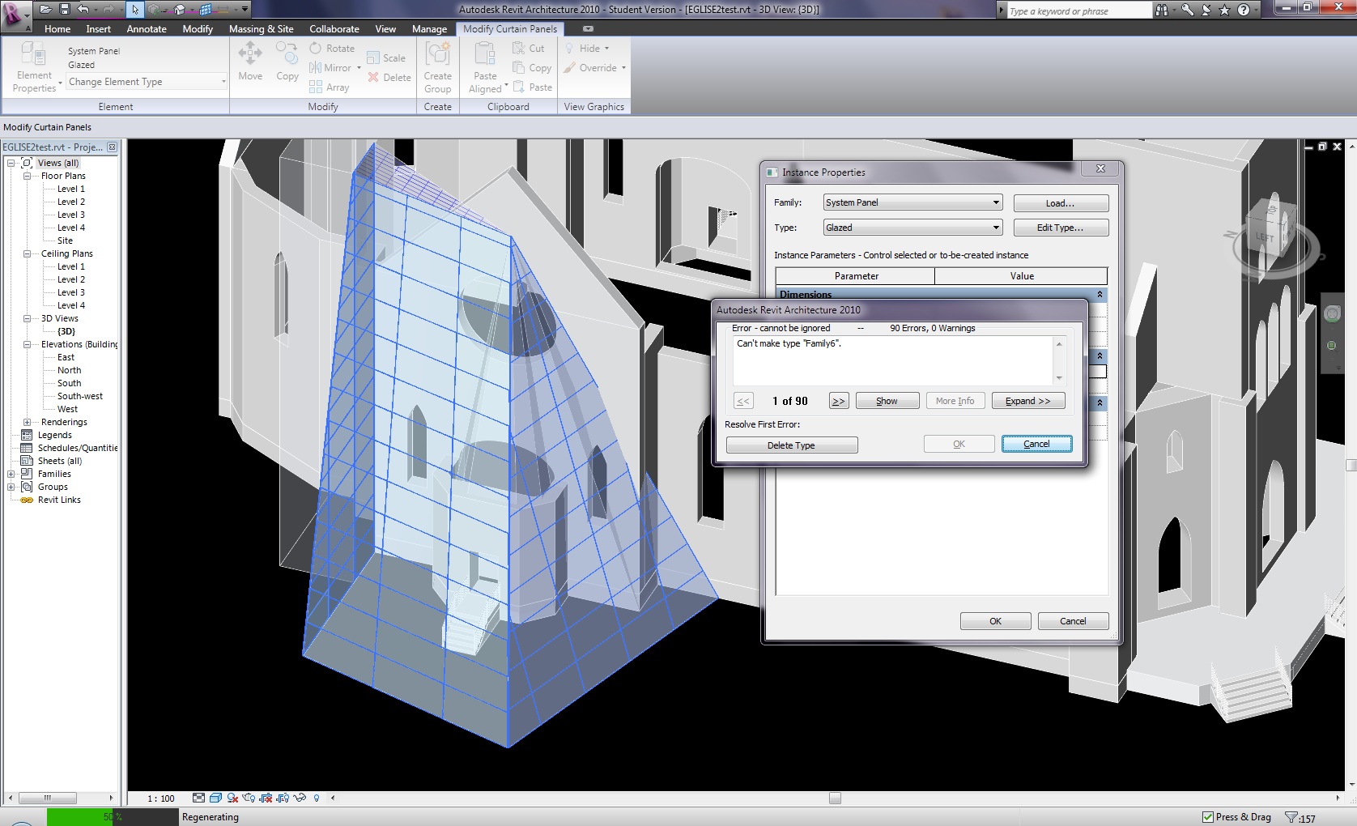Switch to the Annotate ribbon tab
The height and width of the screenshot is (826, 1357).
click(147, 29)
